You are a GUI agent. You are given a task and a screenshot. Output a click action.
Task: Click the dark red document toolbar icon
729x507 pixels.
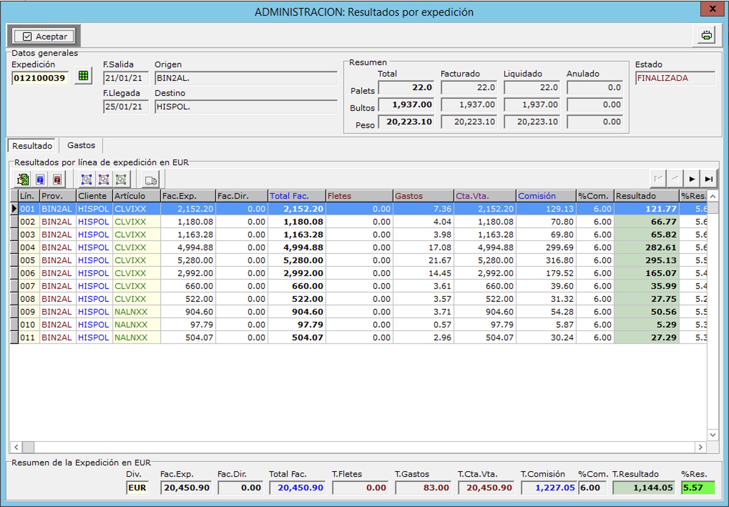[x=57, y=179]
